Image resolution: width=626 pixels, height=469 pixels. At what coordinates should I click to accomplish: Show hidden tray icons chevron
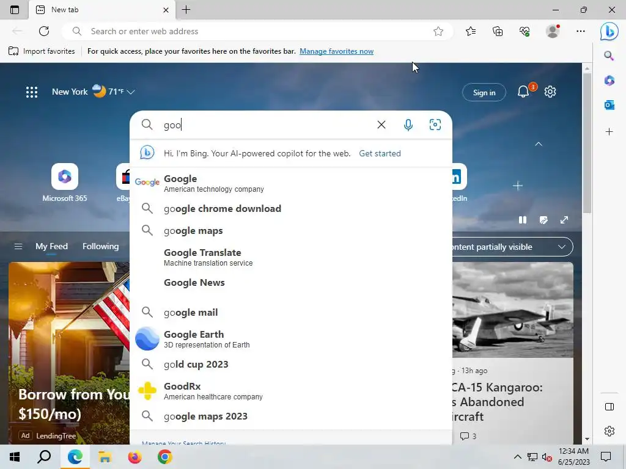click(517, 457)
